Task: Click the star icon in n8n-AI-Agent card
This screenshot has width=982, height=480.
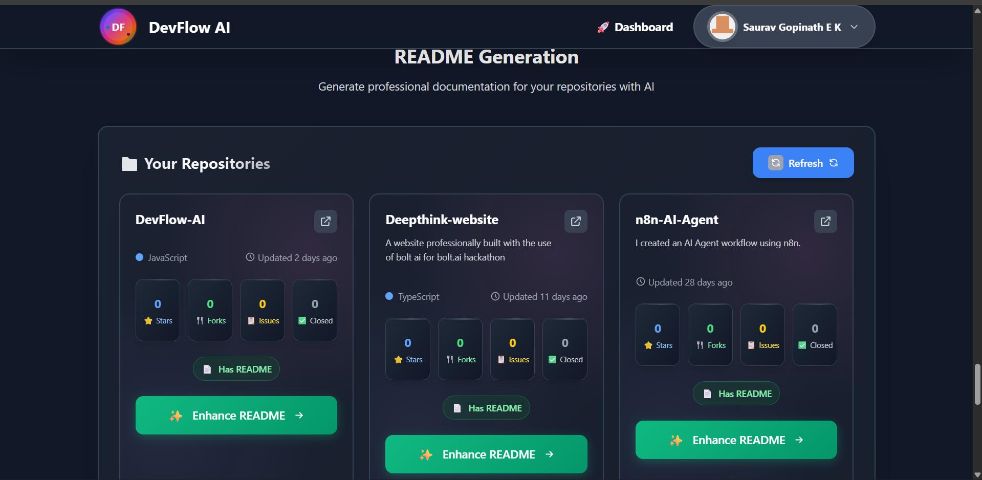Action: pos(648,345)
